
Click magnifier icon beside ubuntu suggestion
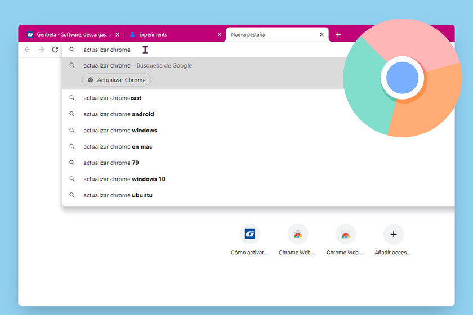[72, 195]
